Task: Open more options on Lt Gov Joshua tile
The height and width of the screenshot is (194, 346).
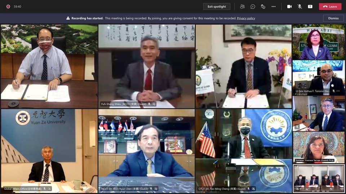Action: [x=338, y=91]
